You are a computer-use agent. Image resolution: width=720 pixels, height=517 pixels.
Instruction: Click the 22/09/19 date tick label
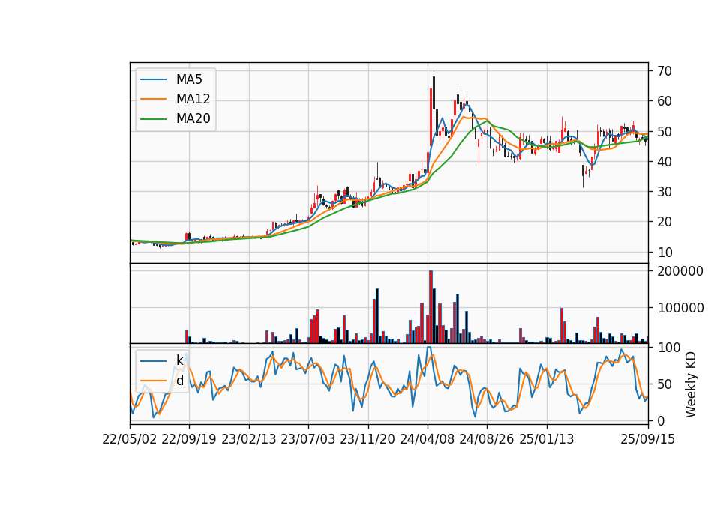coord(189,439)
